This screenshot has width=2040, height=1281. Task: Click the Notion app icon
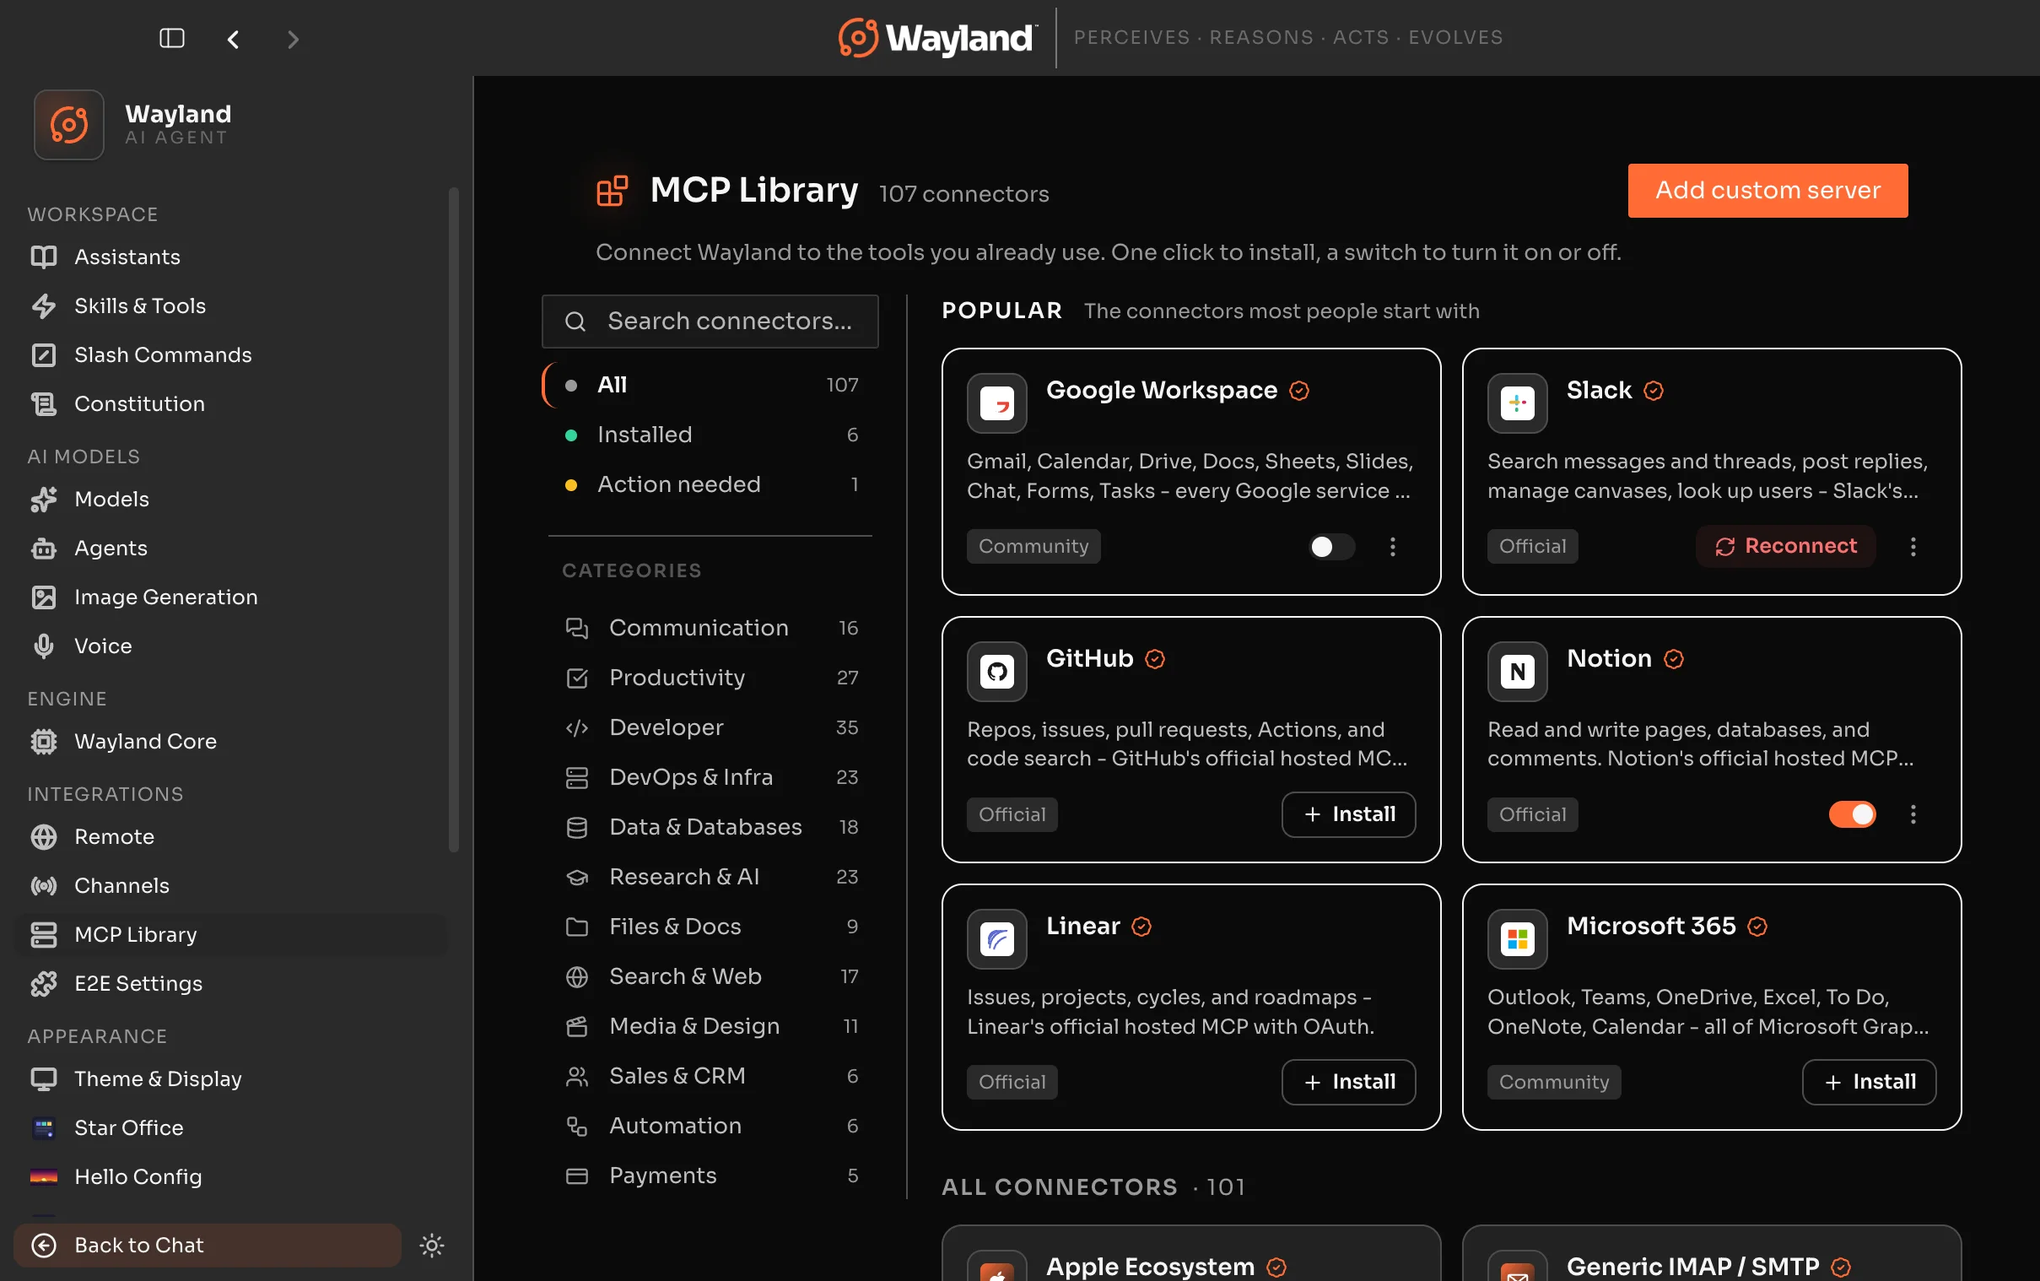[x=1517, y=672]
